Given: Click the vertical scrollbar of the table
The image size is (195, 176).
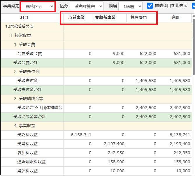Looking at the screenshot, I should pos(194,47).
